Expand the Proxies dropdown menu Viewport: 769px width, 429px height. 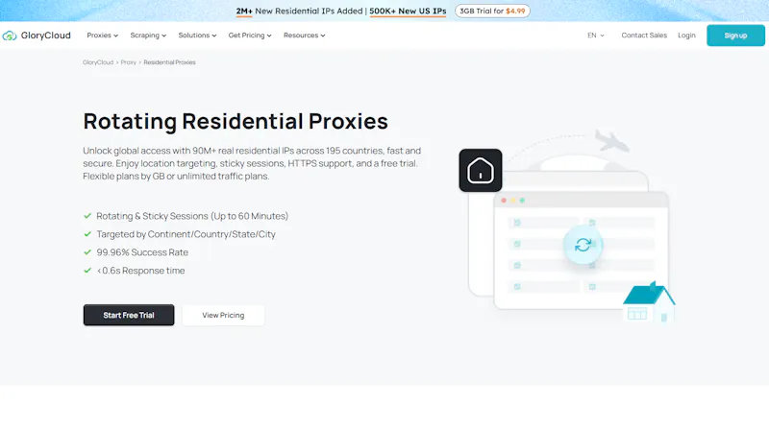[x=103, y=36]
